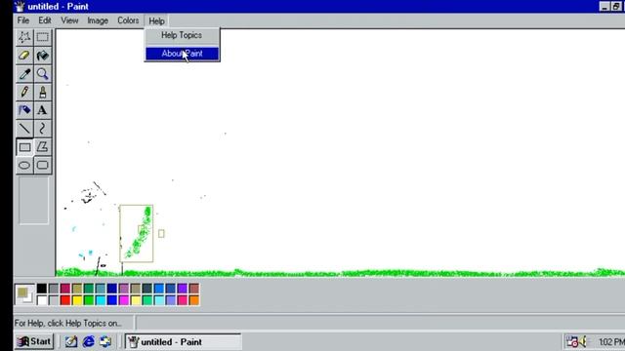Click the foreground/background color indicator box
Viewport: 625px width, 351px height.
pos(24,294)
